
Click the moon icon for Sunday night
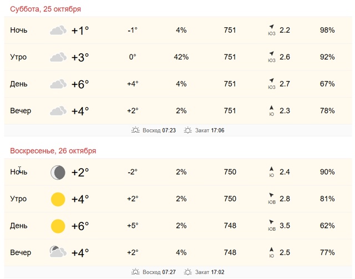(x=58, y=173)
